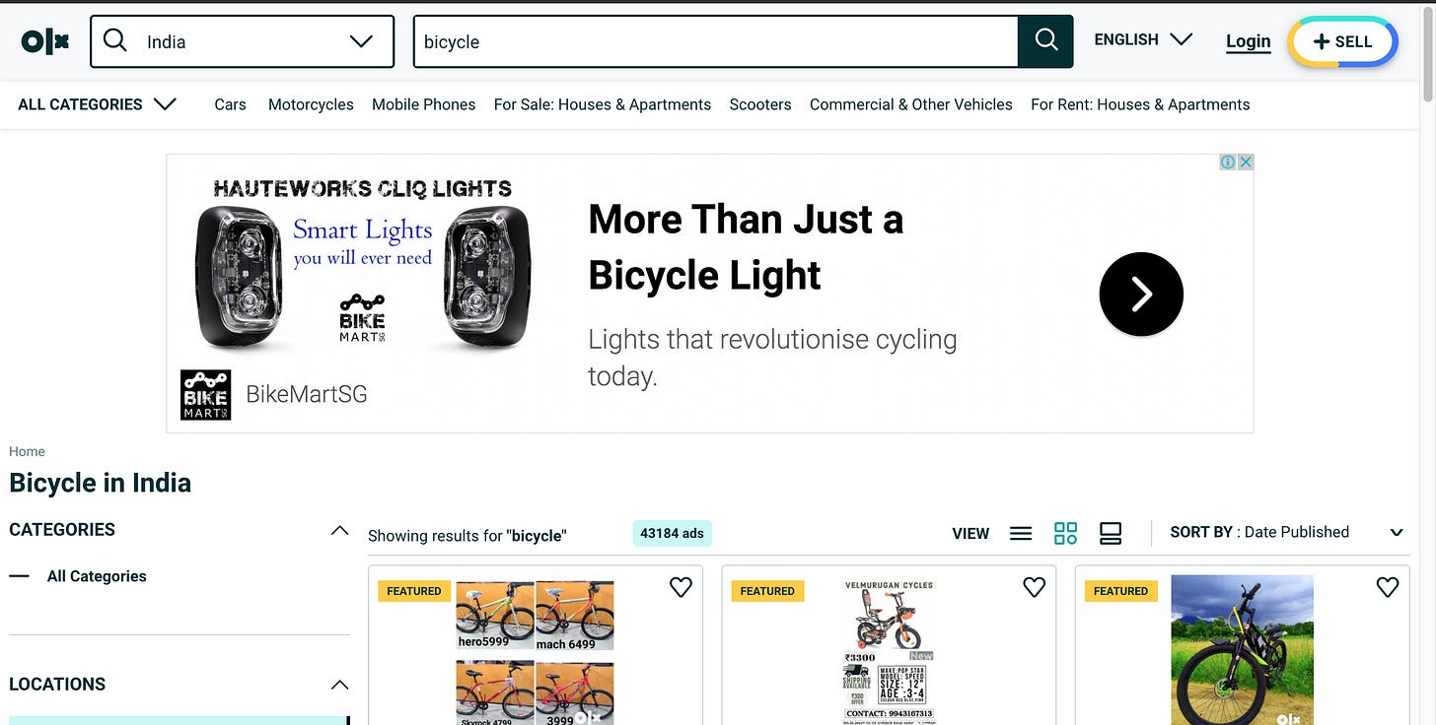Click the magnifier icon in location box

point(115,40)
